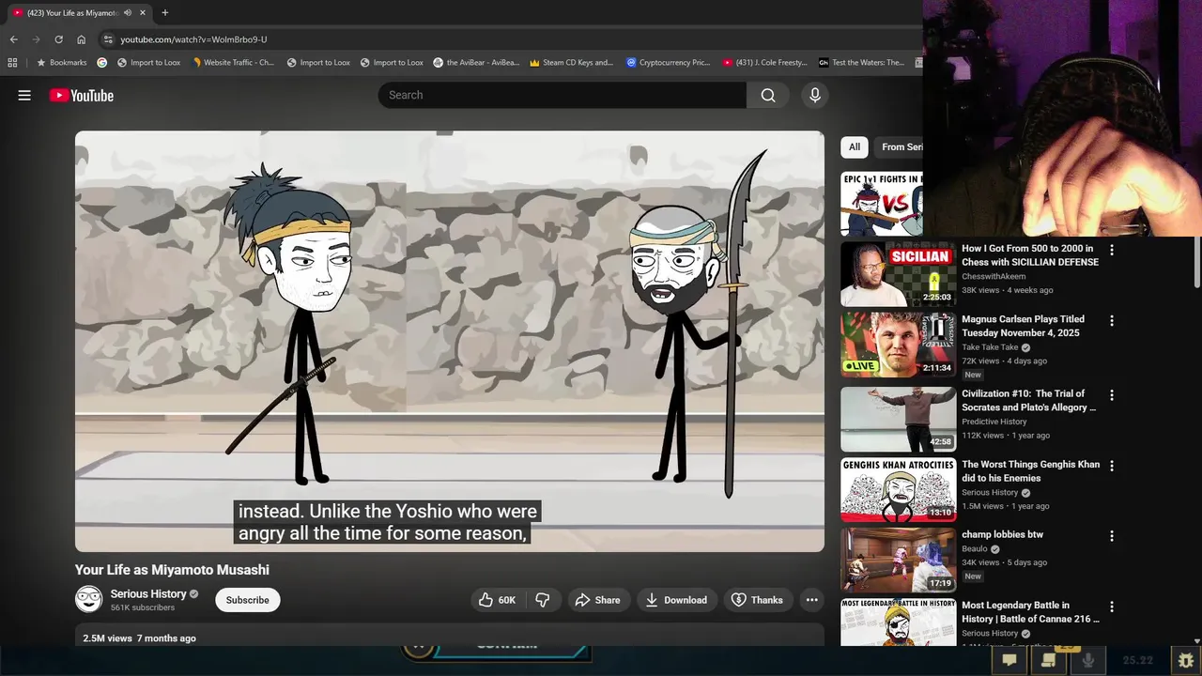Like the video with thumbs-up 60K
Viewport: 1202px width, 676px height.
point(498,600)
